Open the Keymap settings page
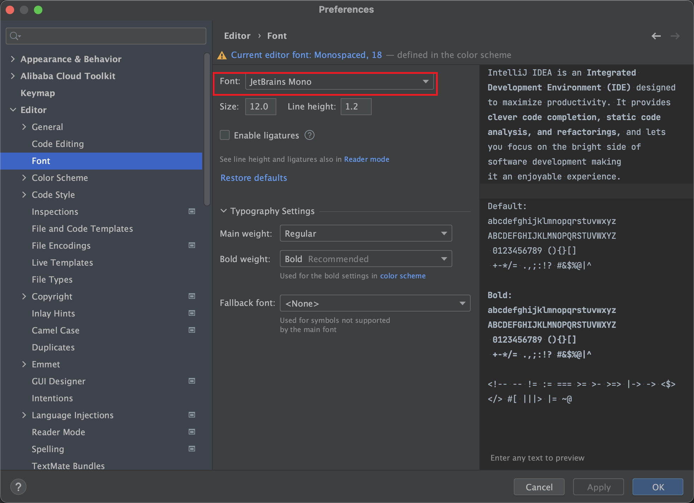Image resolution: width=694 pixels, height=503 pixels. click(x=38, y=93)
